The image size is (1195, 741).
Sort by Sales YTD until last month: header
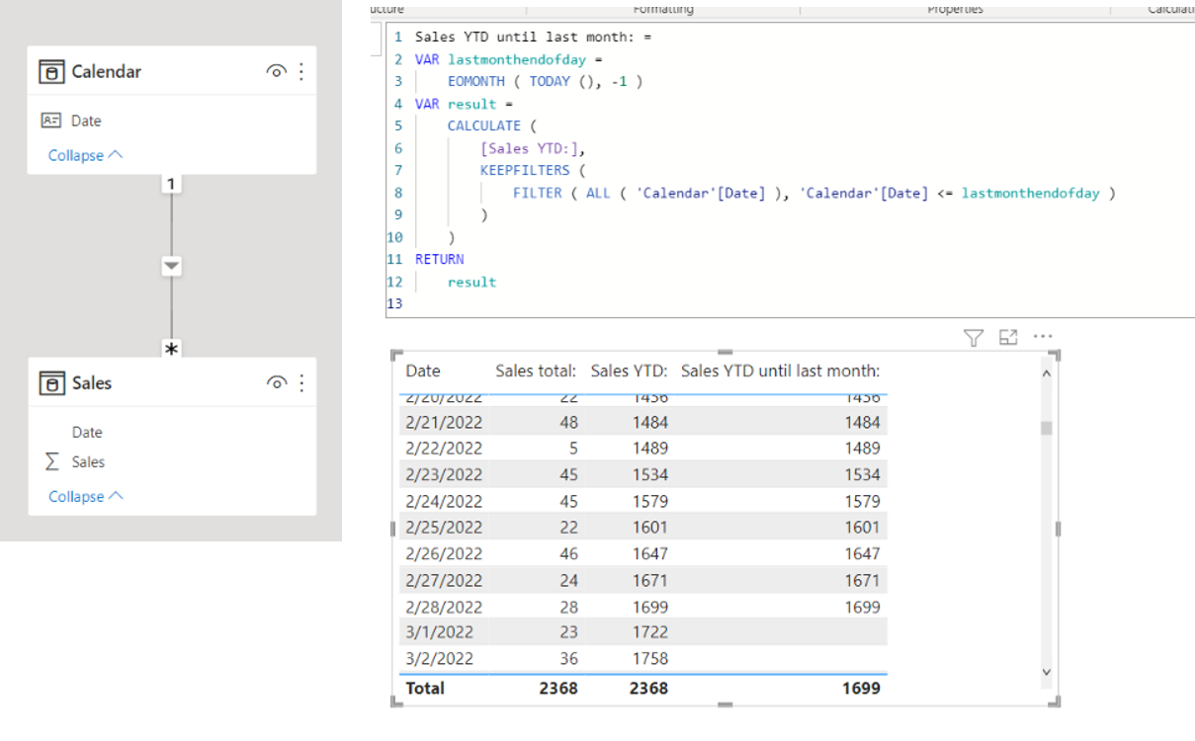pos(781,370)
